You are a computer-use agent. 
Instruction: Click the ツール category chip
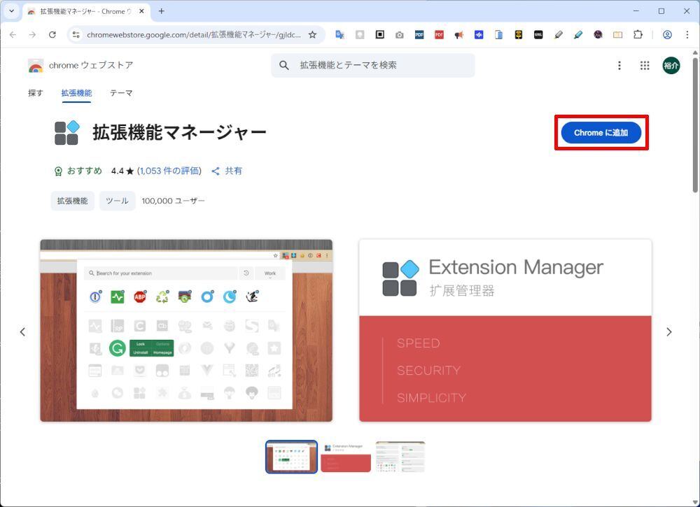117,201
